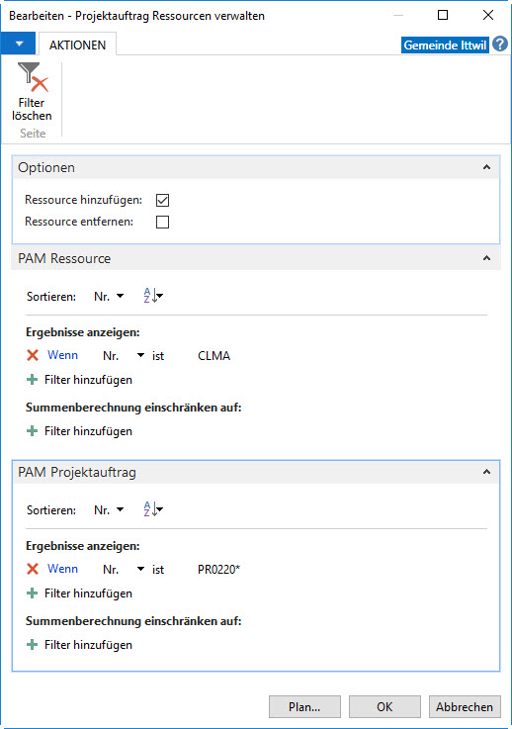Image resolution: width=512 pixels, height=729 pixels.
Task: Select the AKTIONEN ribbon tab
Action: click(77, 46)
